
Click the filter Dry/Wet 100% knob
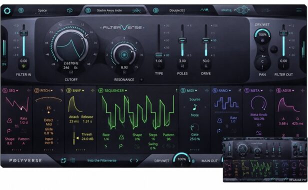[x=262, y=36]
